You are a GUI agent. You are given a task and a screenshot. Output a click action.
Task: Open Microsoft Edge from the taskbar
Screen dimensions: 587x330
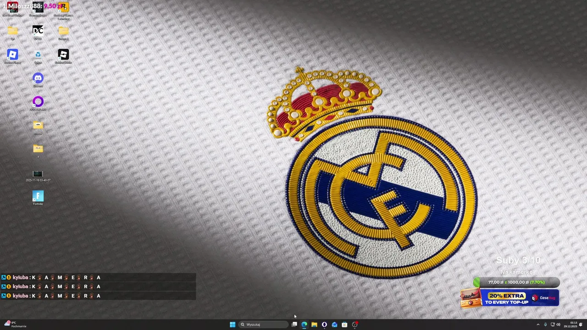coord(304,324)
